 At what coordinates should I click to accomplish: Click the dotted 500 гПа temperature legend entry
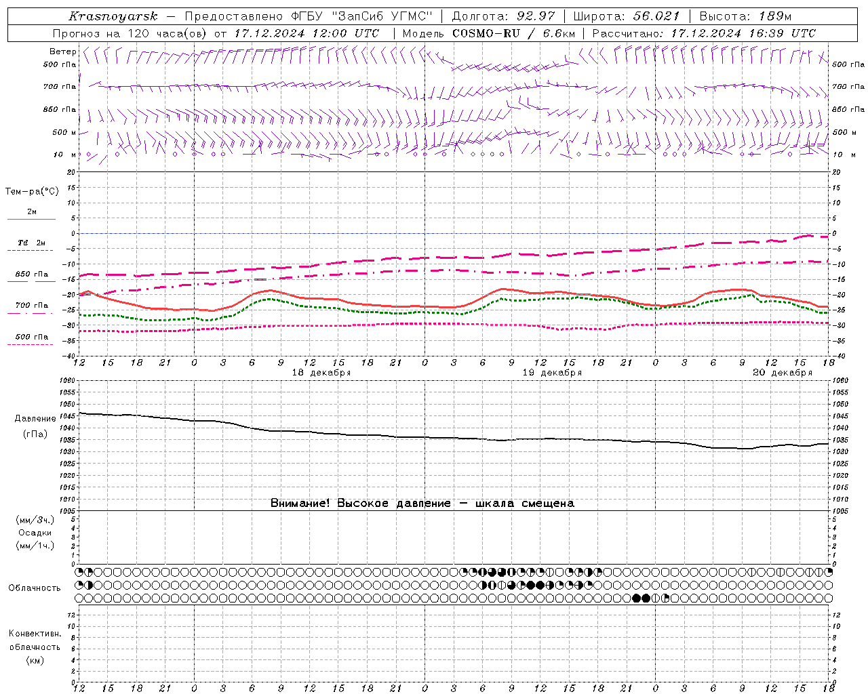(31, 340)
